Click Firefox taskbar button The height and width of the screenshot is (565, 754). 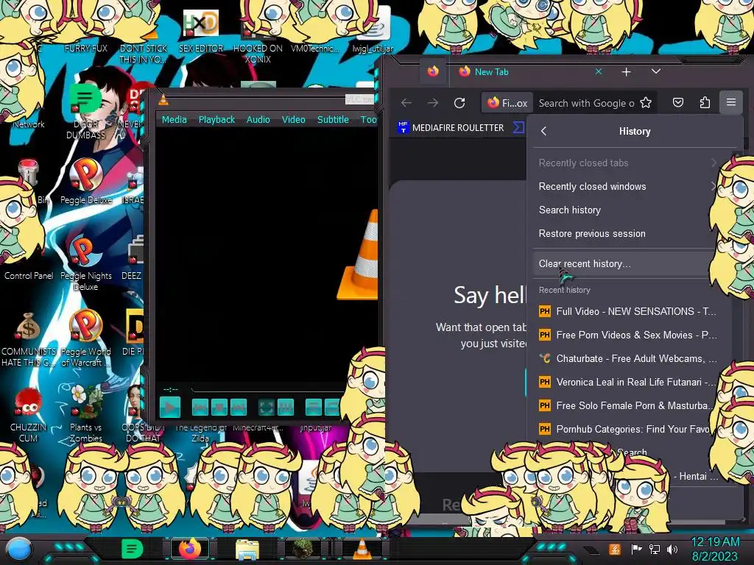(190, 549)
